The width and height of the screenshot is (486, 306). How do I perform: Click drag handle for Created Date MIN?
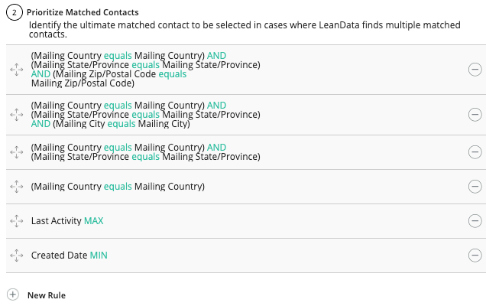tap(16, 256)
